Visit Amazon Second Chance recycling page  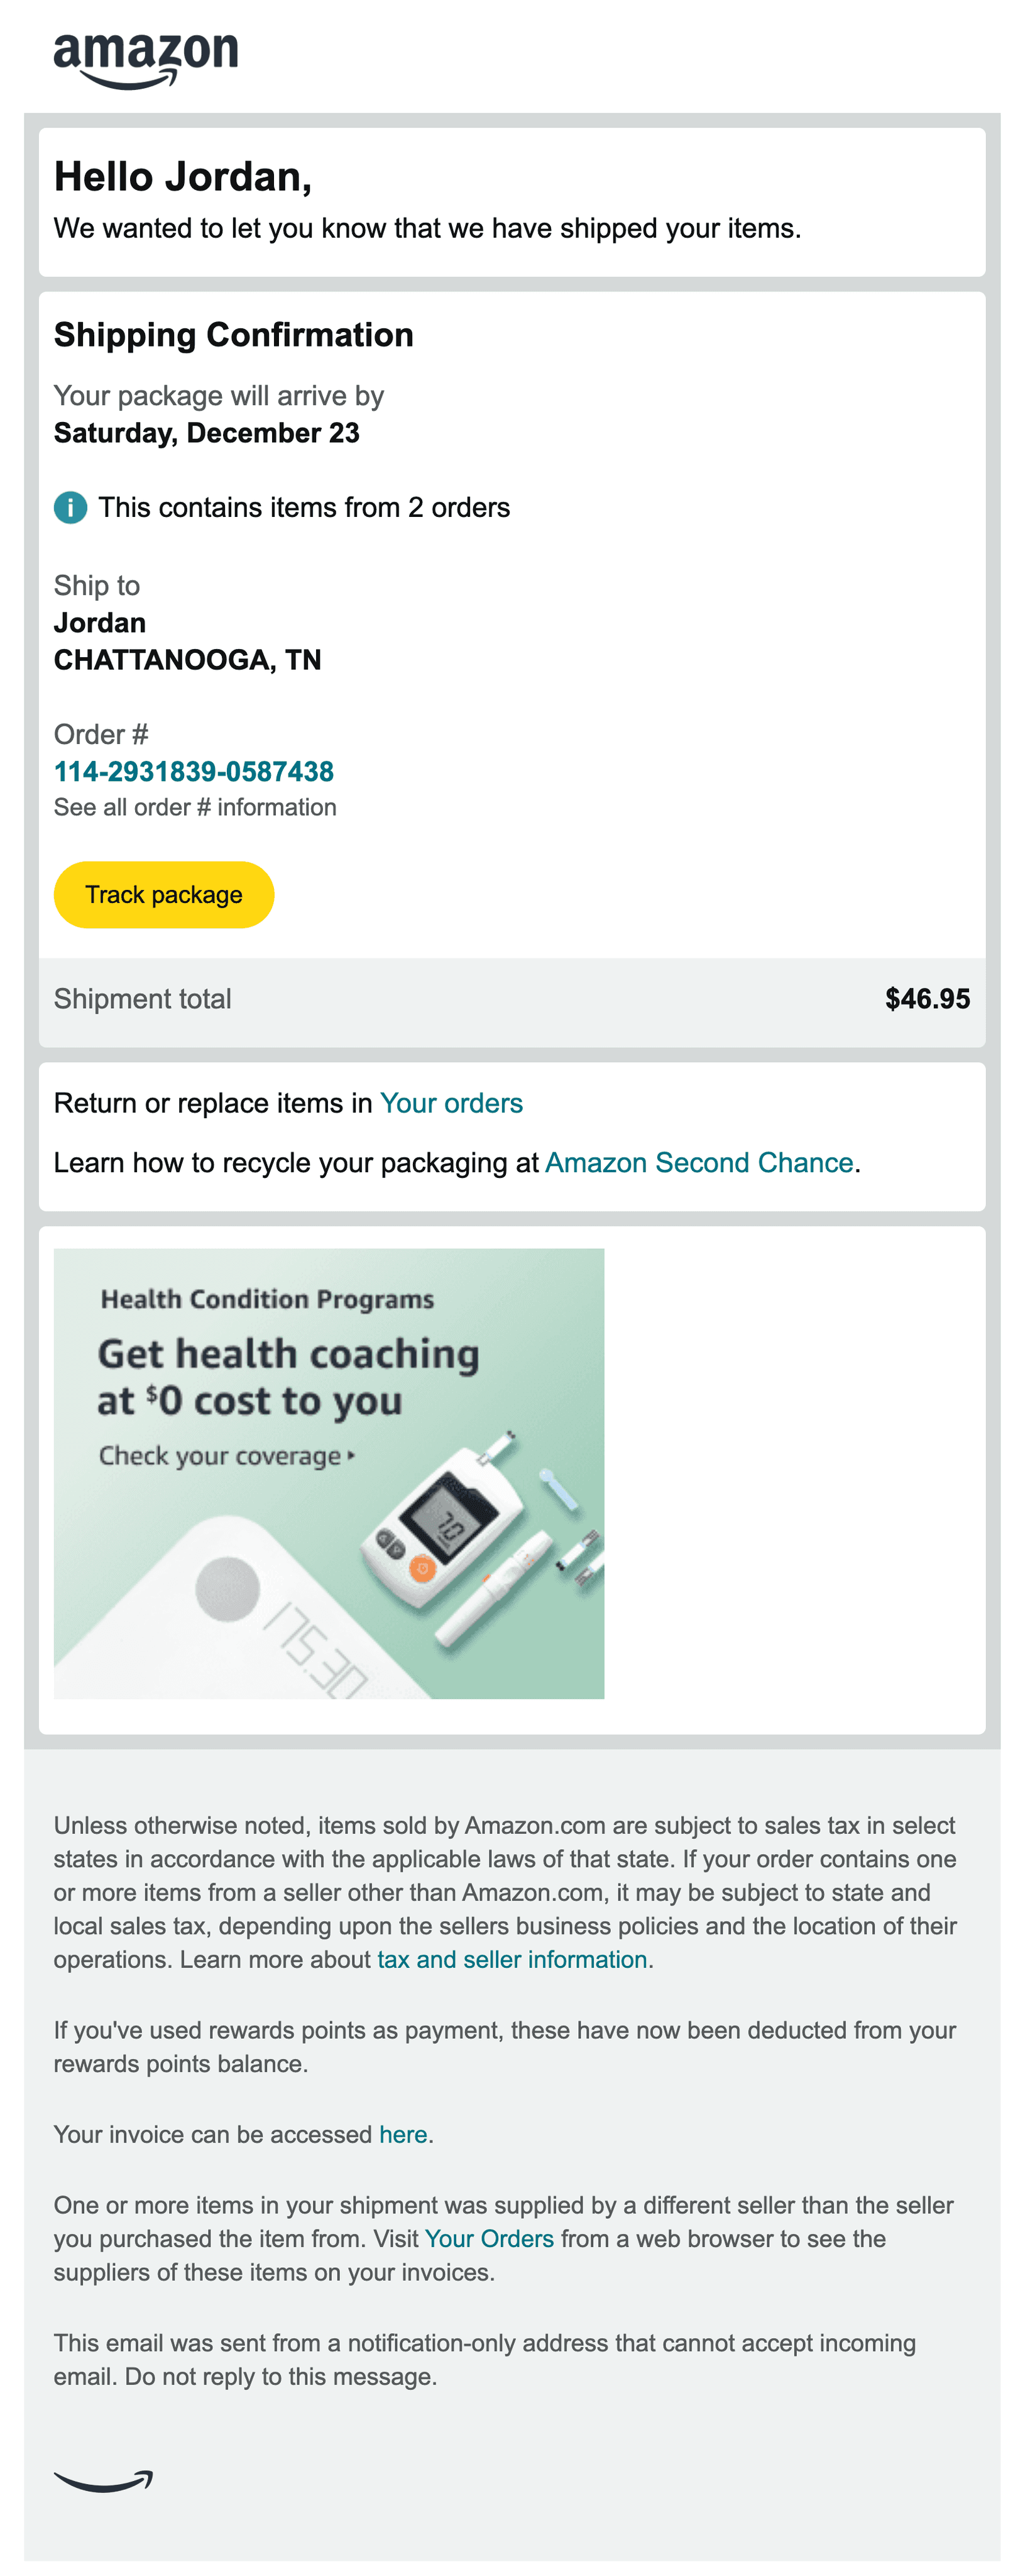(x=699, y=1162)
